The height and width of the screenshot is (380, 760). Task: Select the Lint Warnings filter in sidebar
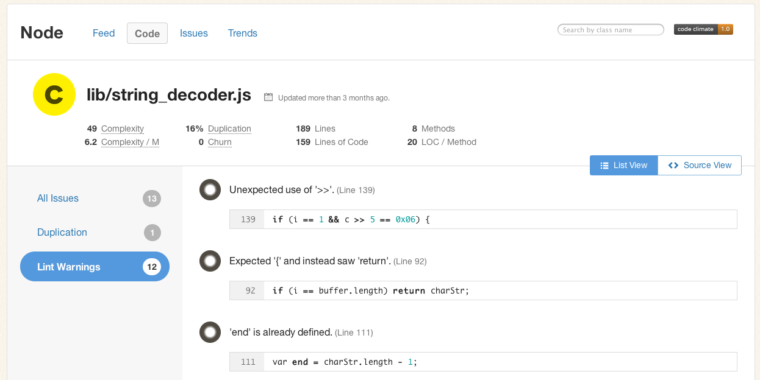69,266
